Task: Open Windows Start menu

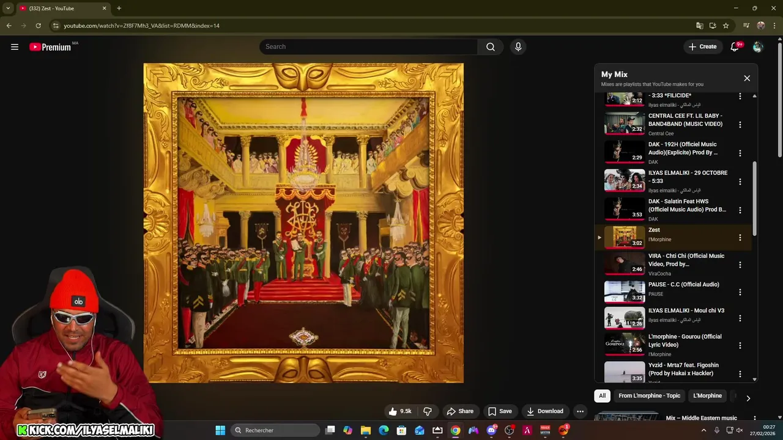Action: click(x=220, y=430)
